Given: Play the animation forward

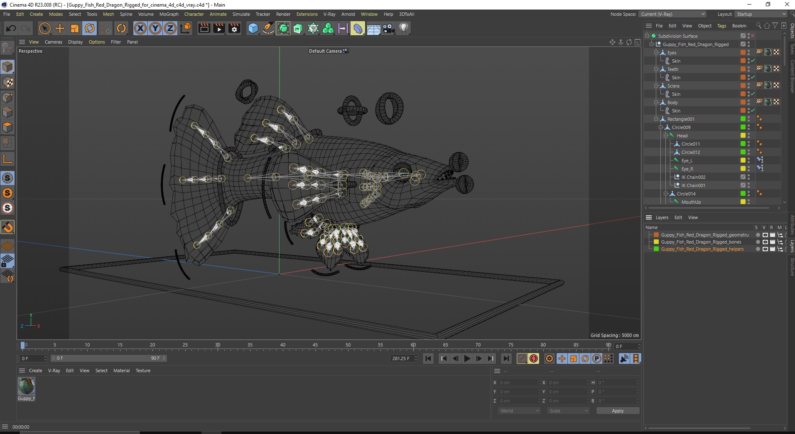Looking at the screenshot, I should click(467, 358).
